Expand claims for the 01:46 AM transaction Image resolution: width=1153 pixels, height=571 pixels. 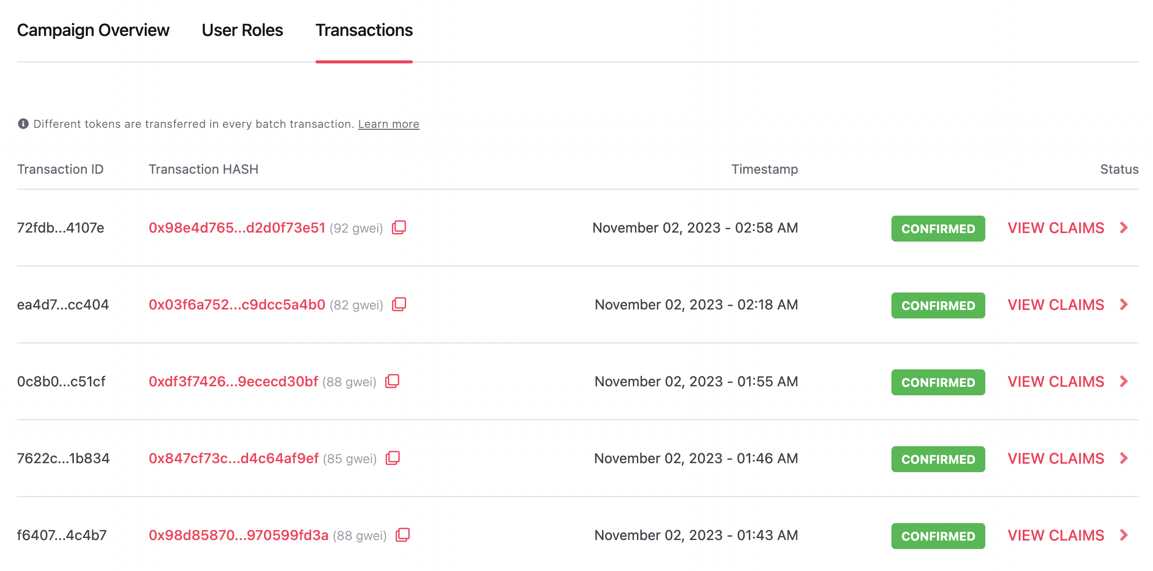tap(1056, 458)
